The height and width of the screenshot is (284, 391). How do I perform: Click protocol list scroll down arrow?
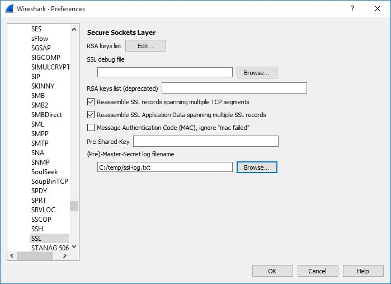click(74, 247)
